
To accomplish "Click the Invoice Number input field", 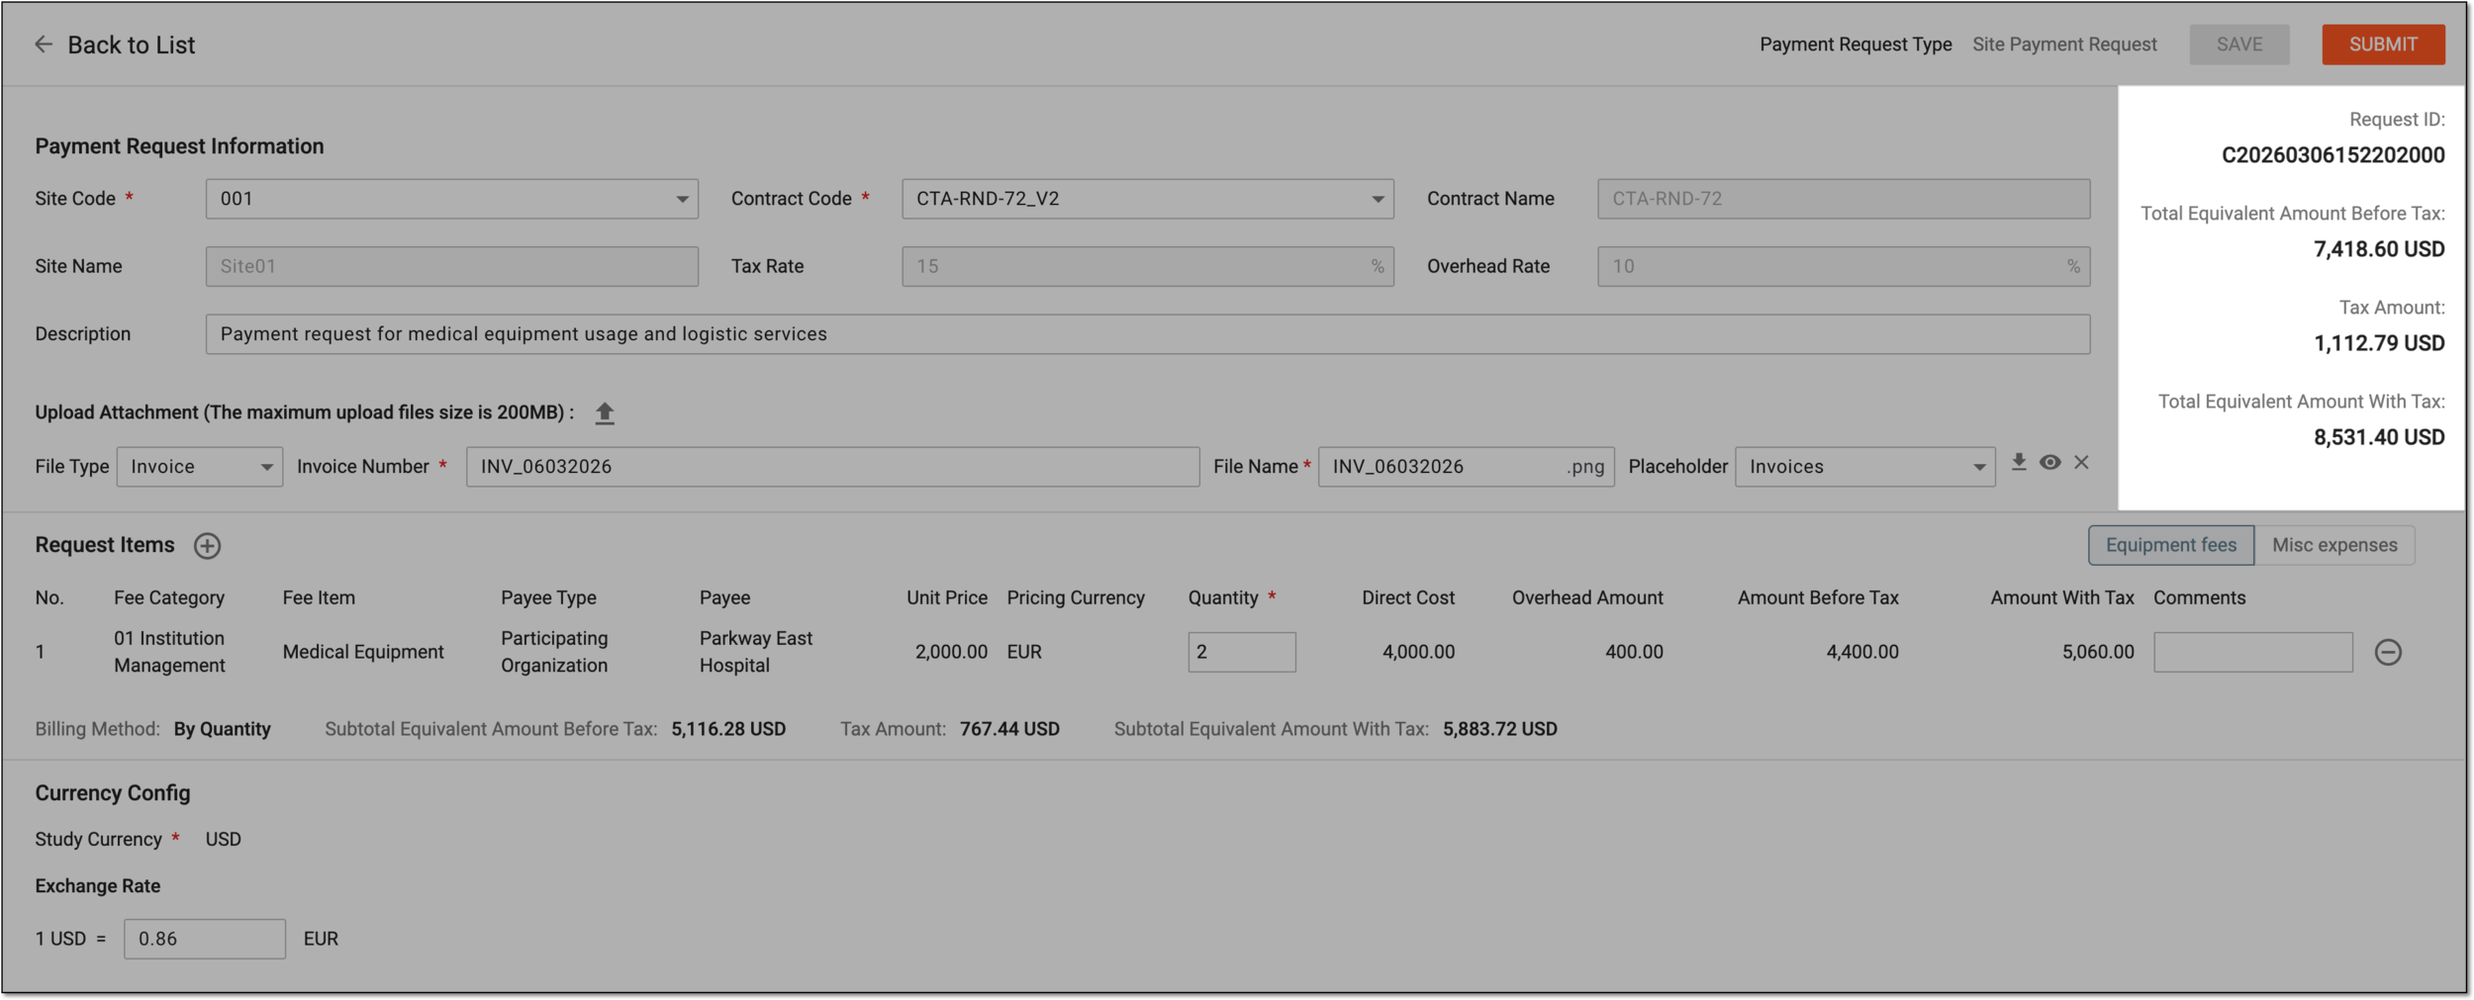I will 832,467.
